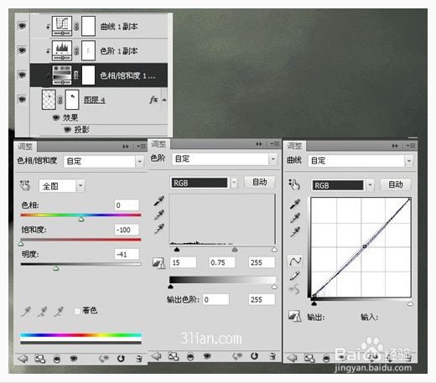Toggle the 效果 effects visibility eye

click(x=56, y=117)
